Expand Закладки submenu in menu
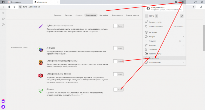The width and height of the screenshot is (205, 110). (183, 45)
